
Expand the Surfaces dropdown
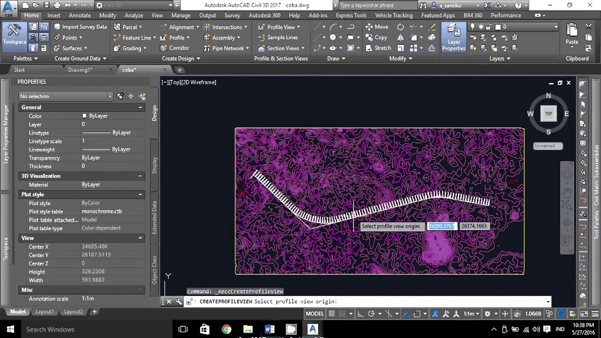85,48
